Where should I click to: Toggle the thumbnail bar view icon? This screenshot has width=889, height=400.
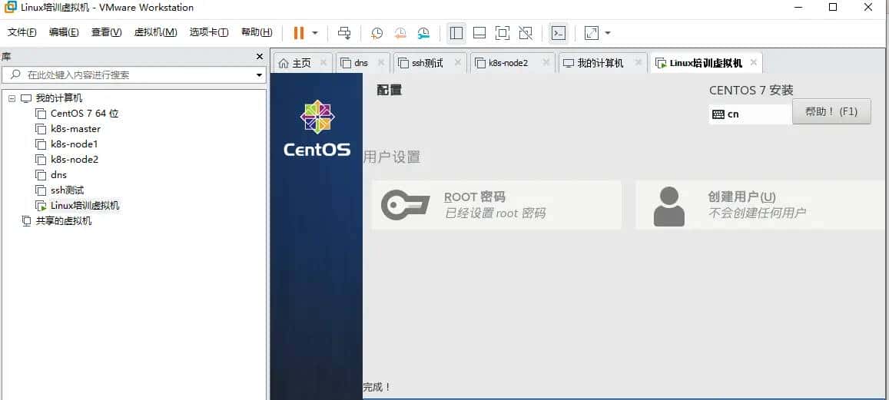point(479,33)
